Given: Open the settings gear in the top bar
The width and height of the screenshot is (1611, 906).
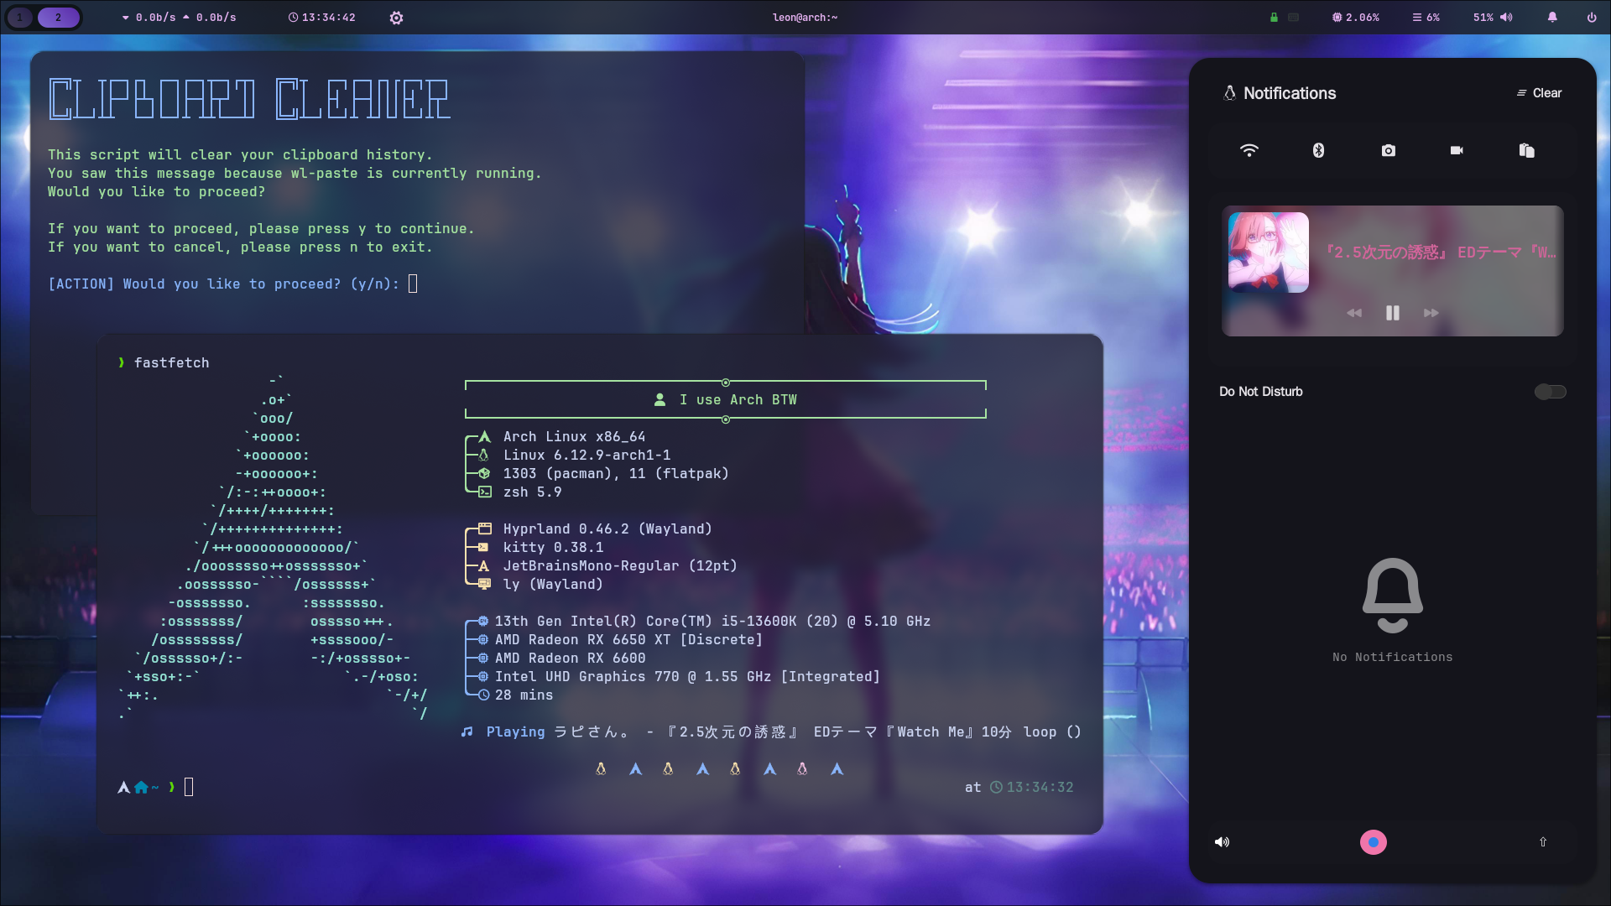Looking at the screenshot, I should coord(396,18).
